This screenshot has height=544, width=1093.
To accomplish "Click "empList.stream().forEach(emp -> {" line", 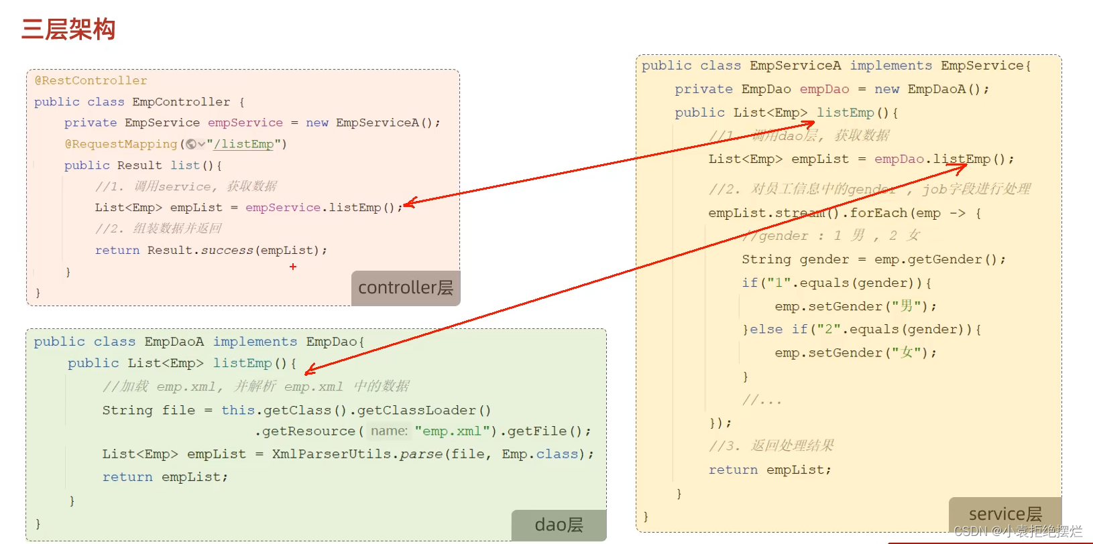I will coord(845,213).
